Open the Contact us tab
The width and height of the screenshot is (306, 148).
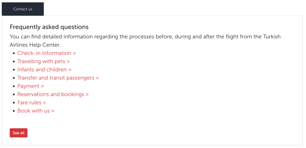(23, 9)
